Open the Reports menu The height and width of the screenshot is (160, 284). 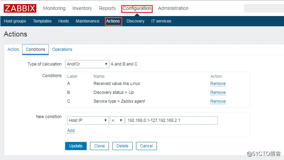coord(107,8)
